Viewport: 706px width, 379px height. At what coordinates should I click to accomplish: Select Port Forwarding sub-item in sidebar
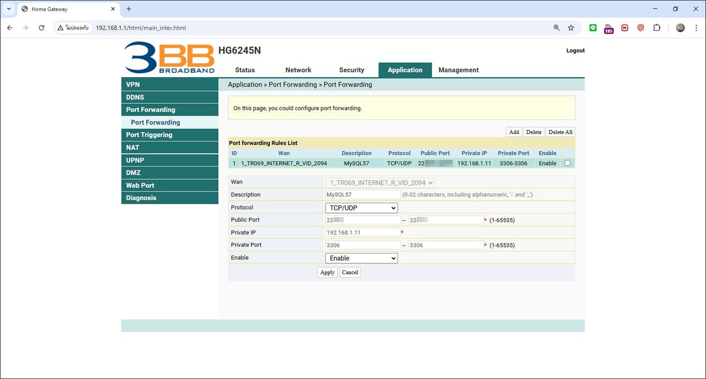(170, 122)
